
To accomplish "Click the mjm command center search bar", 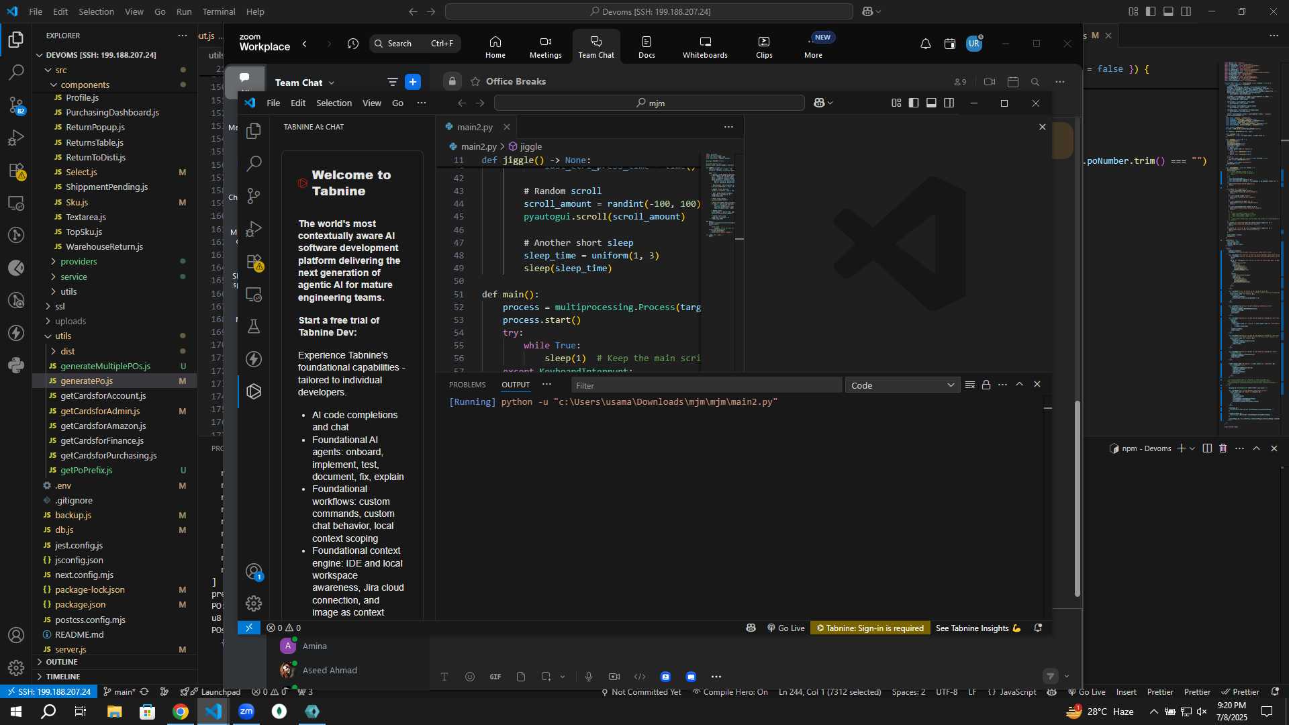I will [x=649, y=103].
